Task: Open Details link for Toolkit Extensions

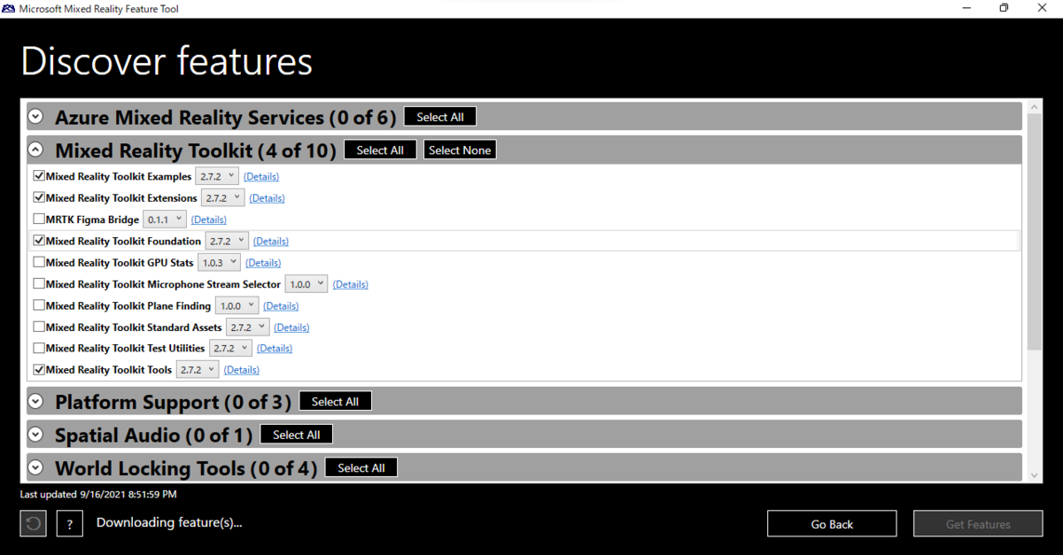Action: tap(268, 198)
